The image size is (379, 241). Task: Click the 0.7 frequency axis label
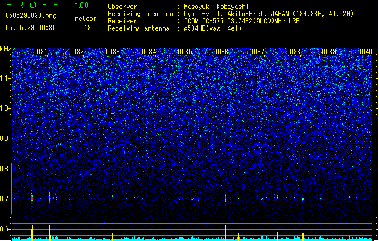(5, 199)
